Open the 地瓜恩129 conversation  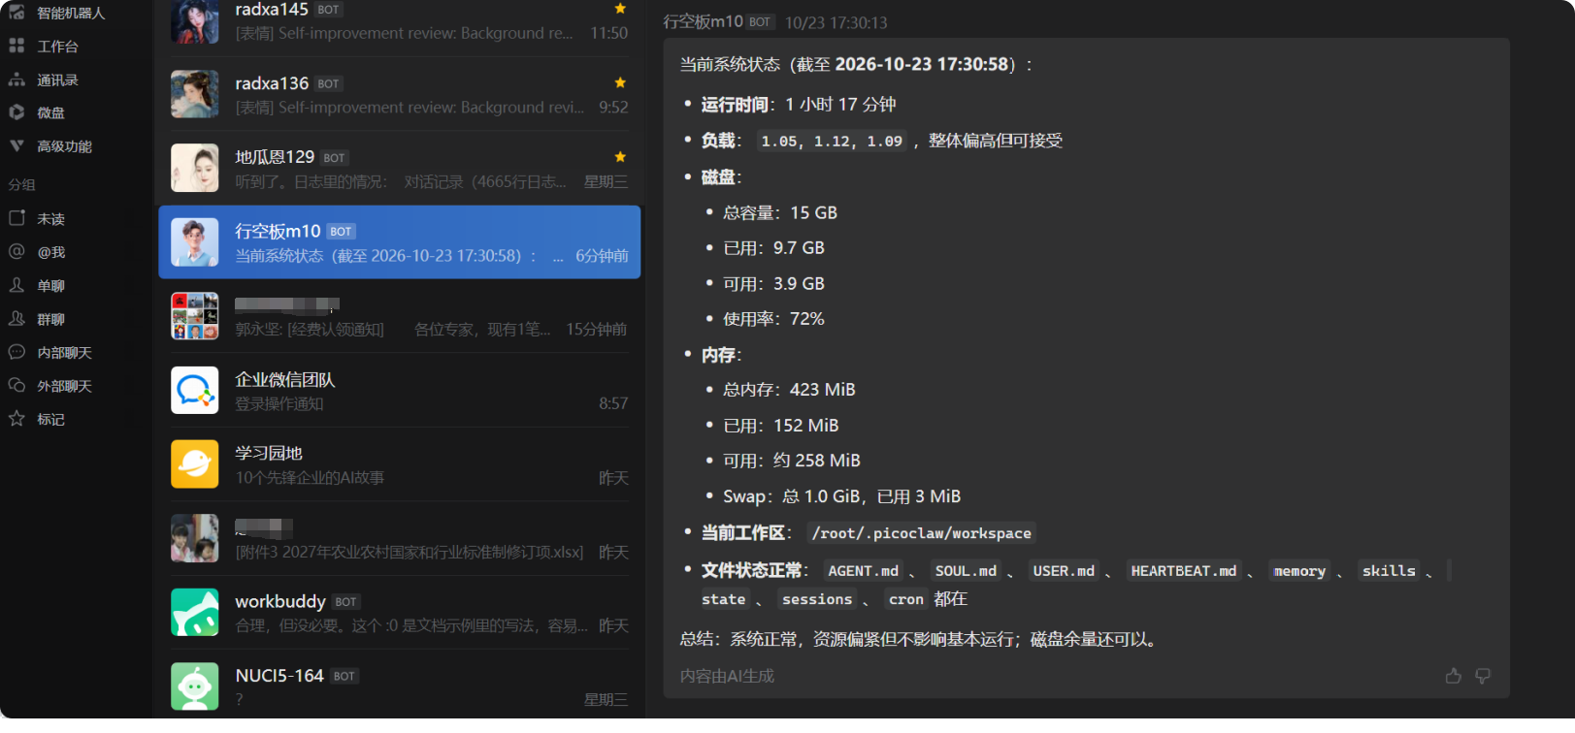coord(399,168)
